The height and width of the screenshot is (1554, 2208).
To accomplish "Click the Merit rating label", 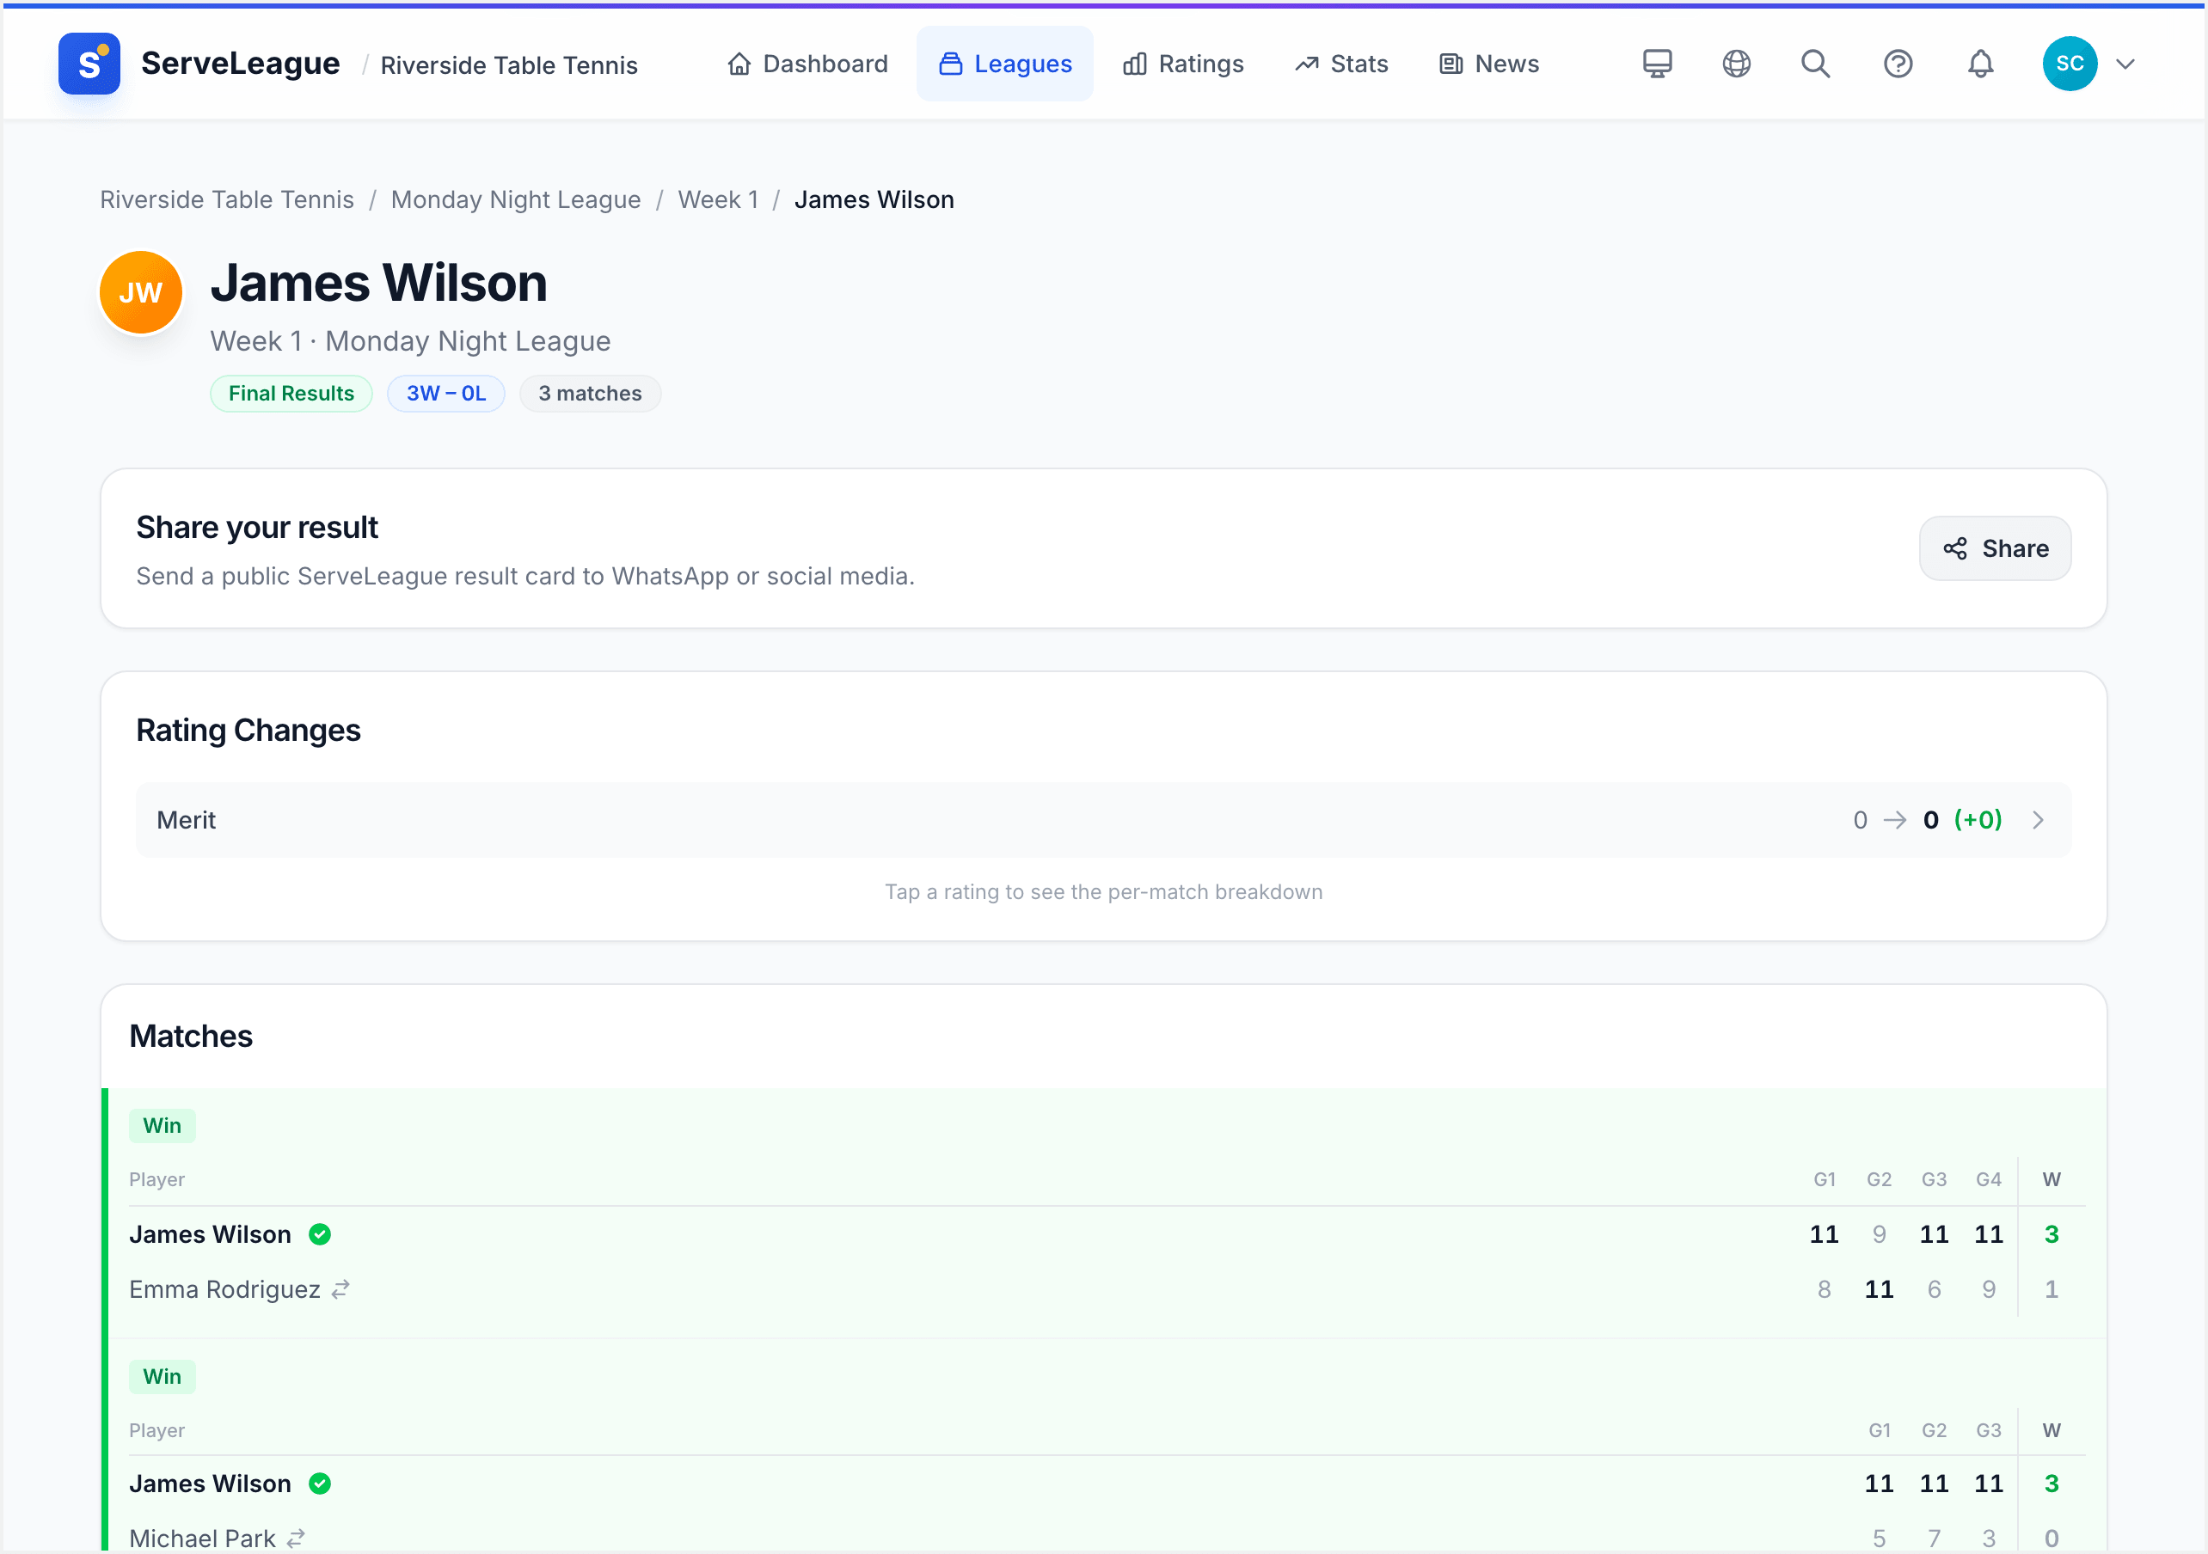I will 187,819.
